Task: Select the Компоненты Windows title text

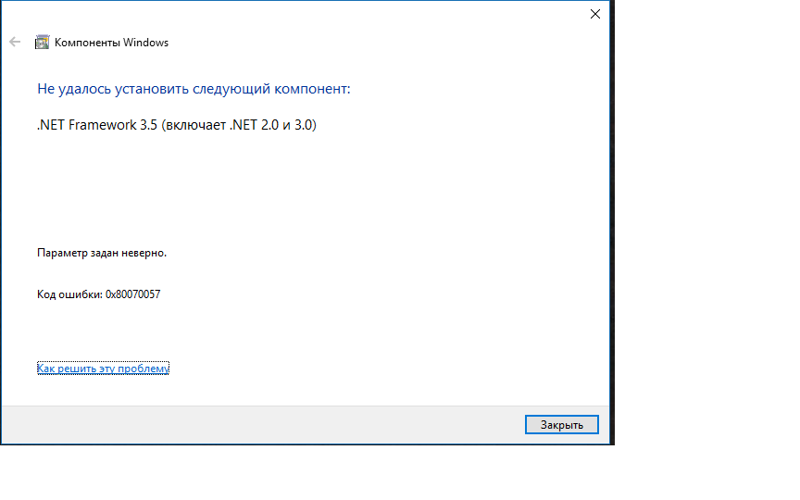Action: click(x=111, y=43)
